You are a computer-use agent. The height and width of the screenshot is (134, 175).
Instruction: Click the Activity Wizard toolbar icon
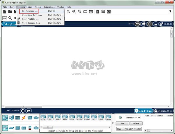click(x=98, y=12)
